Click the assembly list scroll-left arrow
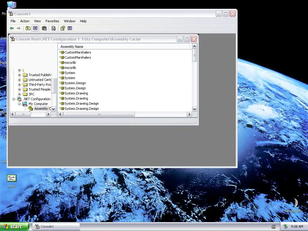 point(61,114)
